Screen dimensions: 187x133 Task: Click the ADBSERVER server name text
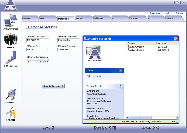tap(93, 91)
